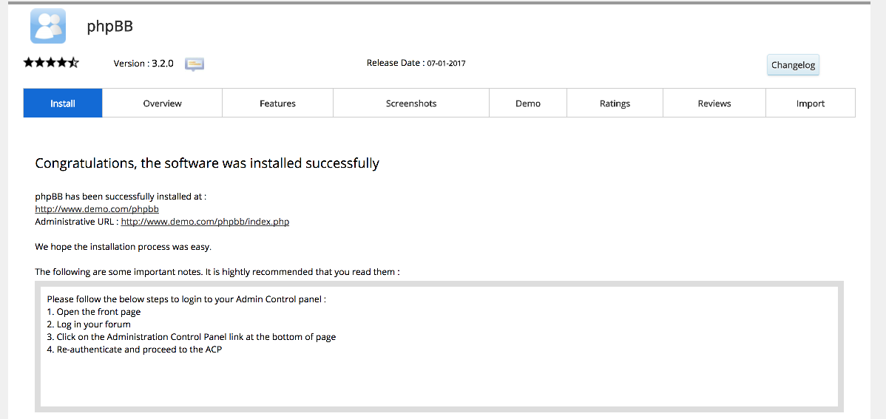Image resolution: width=886 pixels, height=419 pixels.
Task: Click the "1. Open the front page" step
Action: pyautogui.click(x=94, y=311)
